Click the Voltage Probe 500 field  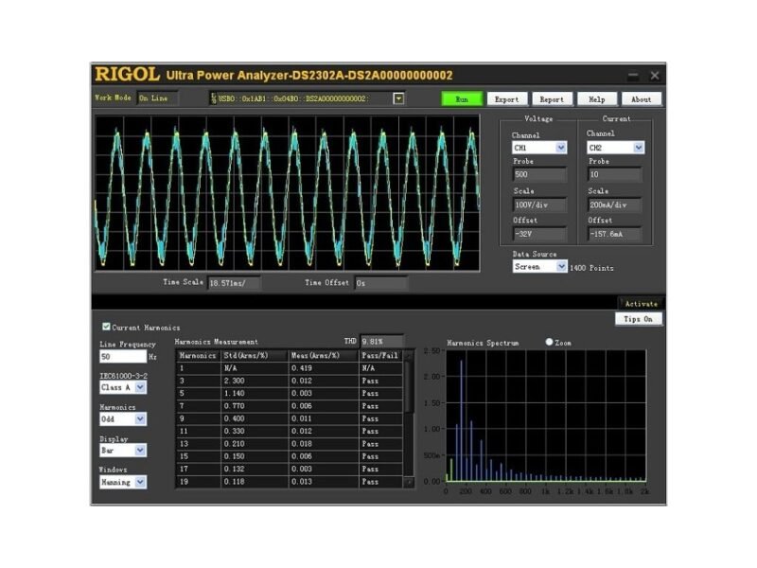point(538,174)
